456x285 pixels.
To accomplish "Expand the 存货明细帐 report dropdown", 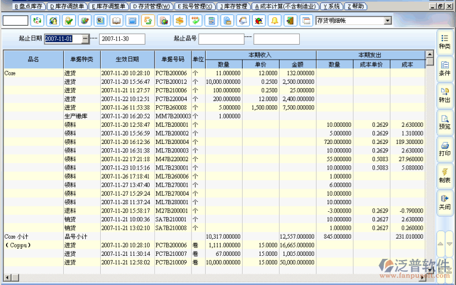I will click(x=388, y=21).
